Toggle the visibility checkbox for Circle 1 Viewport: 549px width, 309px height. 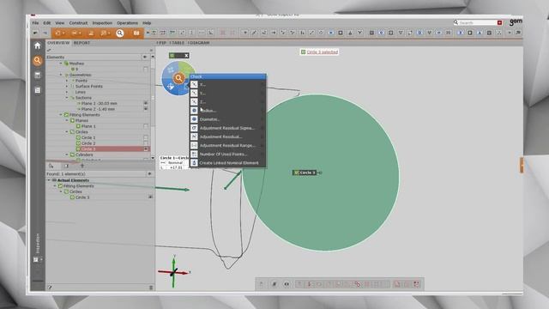[x=146, y=137]
